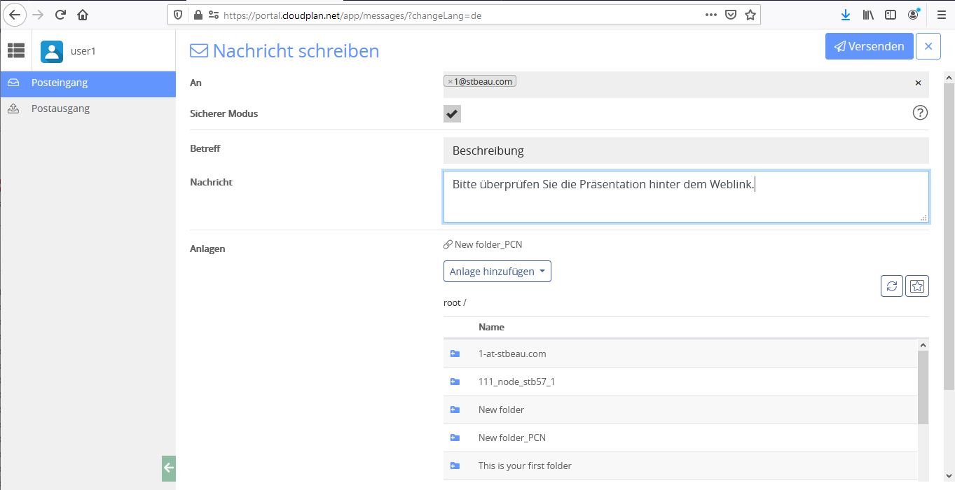Open the compose message envelope icon
The width and height of the screenshot is (955, 490).
(x=198, y=50)
